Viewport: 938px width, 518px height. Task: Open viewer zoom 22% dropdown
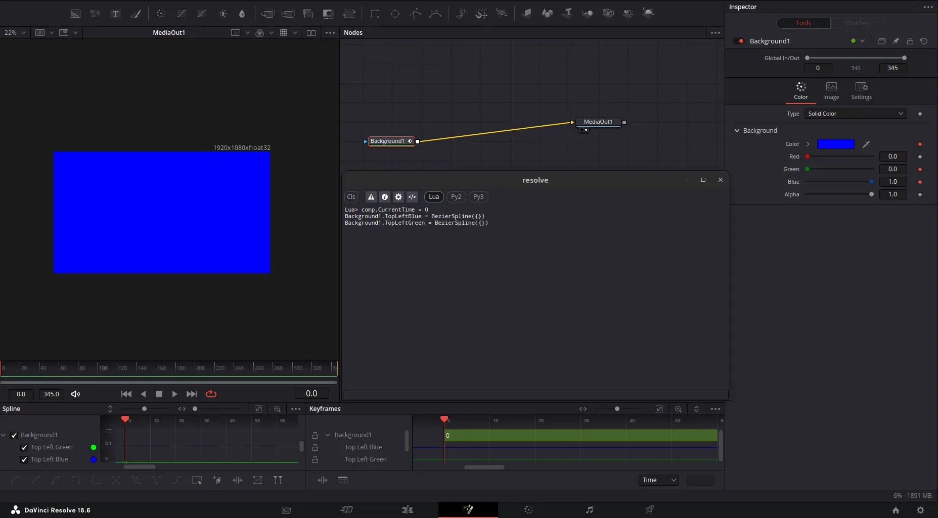(x=15, y=33)
